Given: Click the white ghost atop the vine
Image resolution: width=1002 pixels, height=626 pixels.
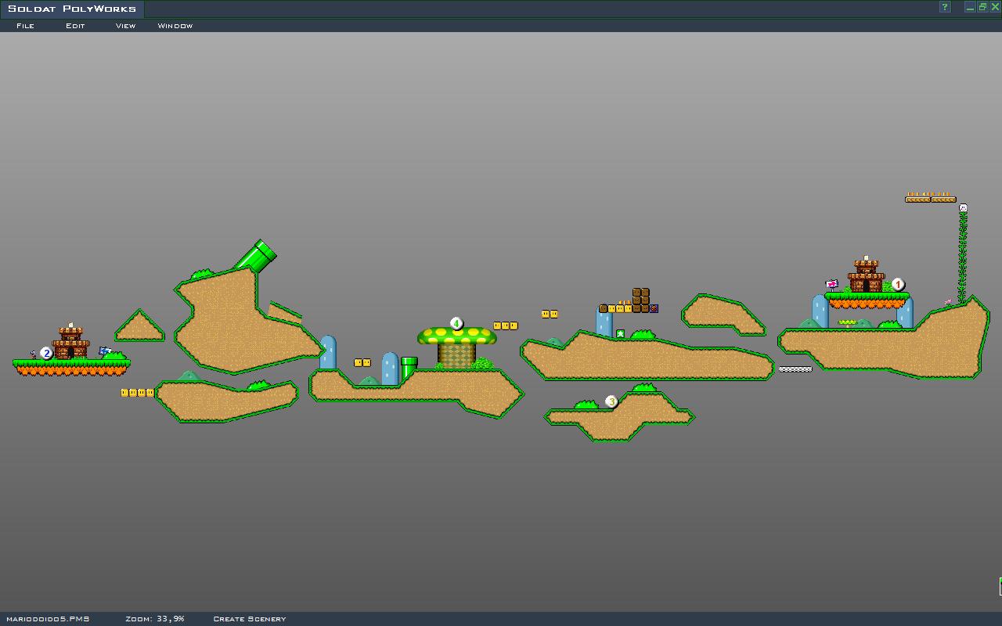Looking at the screenshot, I should click(x=963, y=208).
